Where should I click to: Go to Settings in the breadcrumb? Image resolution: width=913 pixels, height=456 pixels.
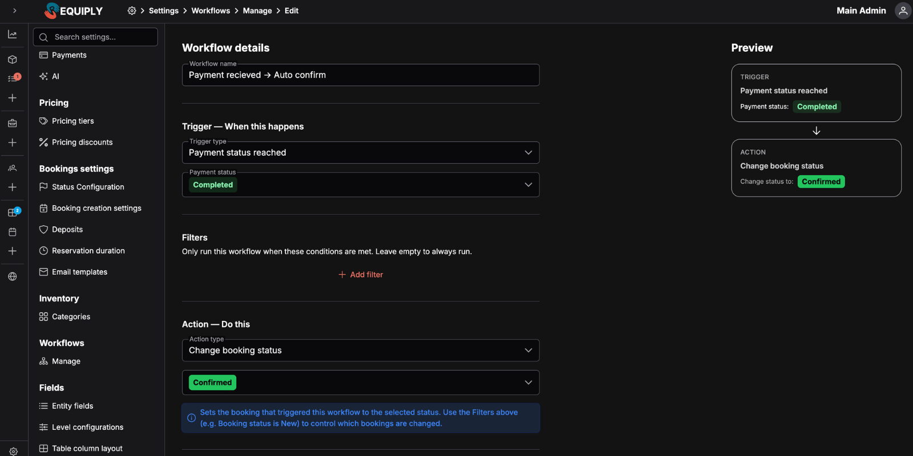tap(164, 11)
